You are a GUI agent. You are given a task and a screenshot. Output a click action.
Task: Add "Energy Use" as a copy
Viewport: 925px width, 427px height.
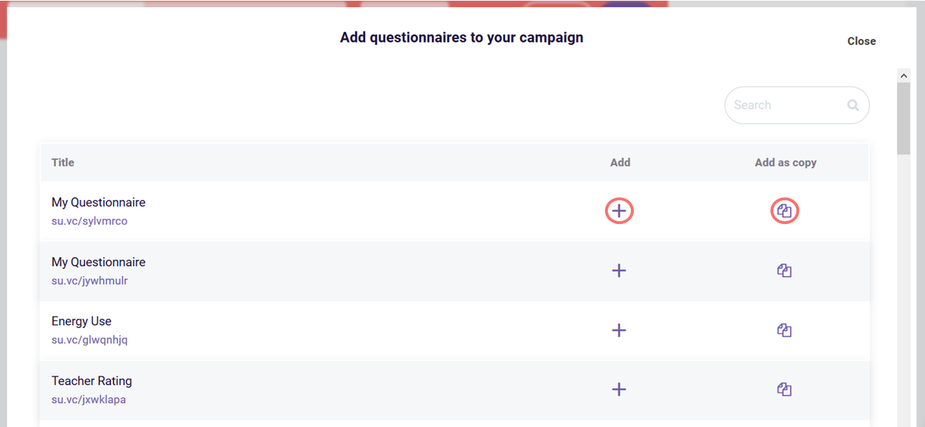coord(784,330)
